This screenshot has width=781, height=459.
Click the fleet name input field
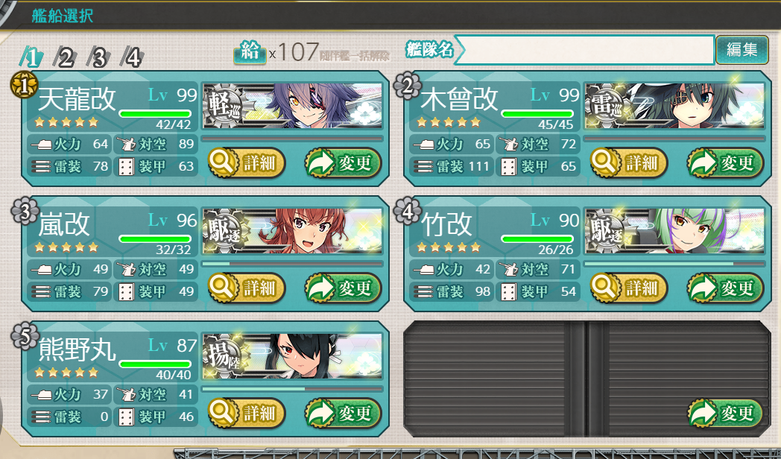click(x=586, y=50)
